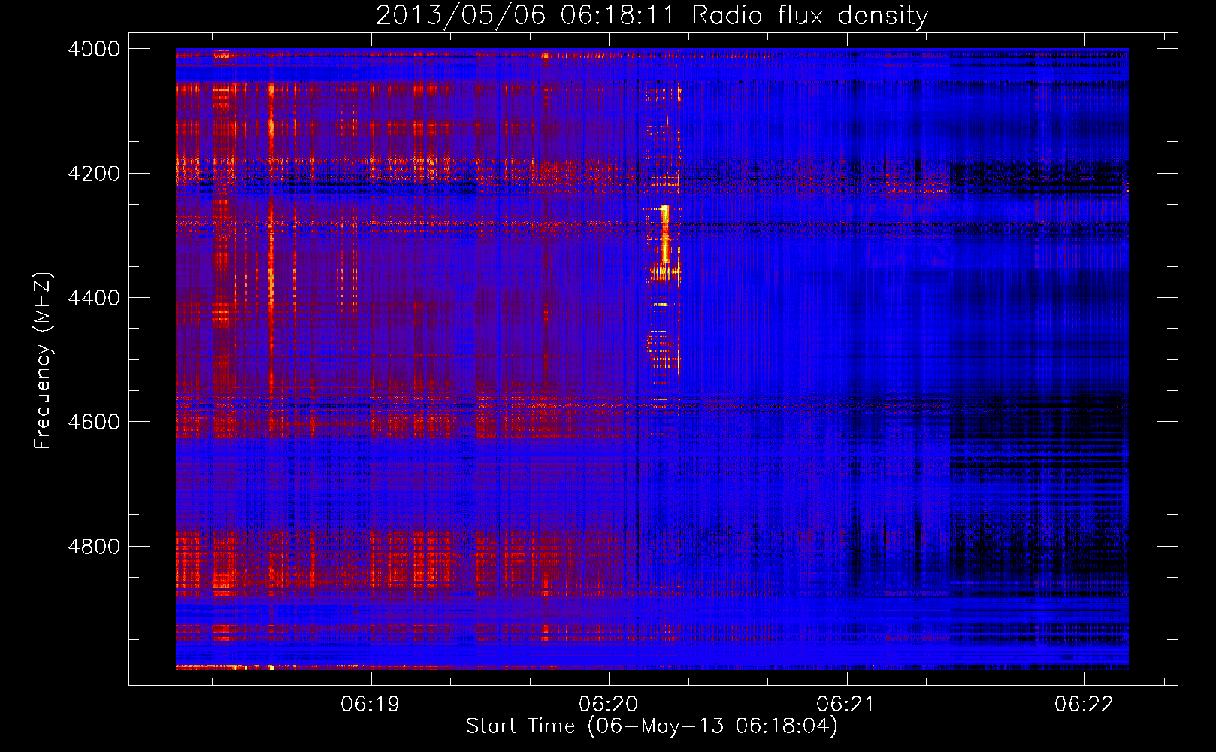Viewport: 1216px width, 752px height.
Task: Click the 06:20 time axis label
Action: [x=608, y=704]
